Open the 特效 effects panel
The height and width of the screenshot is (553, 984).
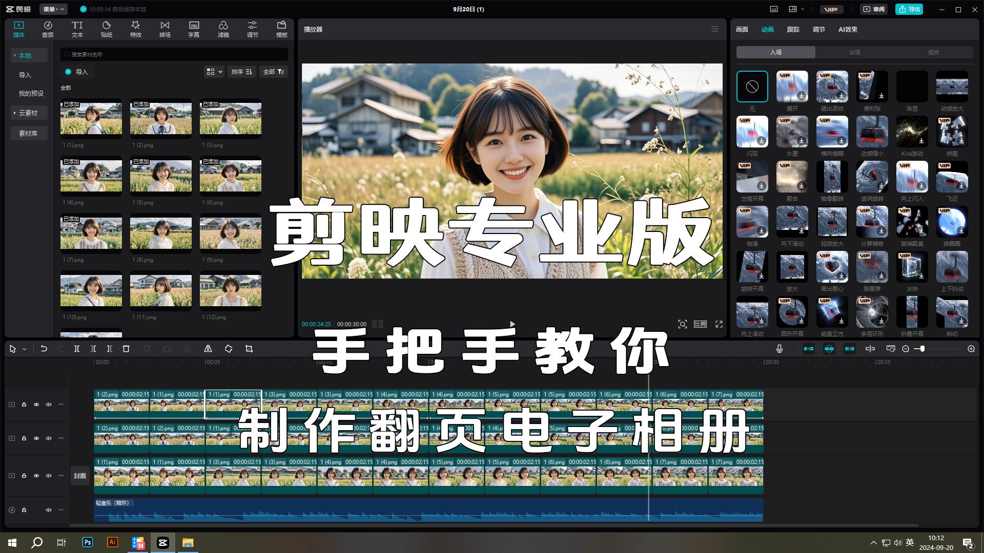click(x=136, y=29)
